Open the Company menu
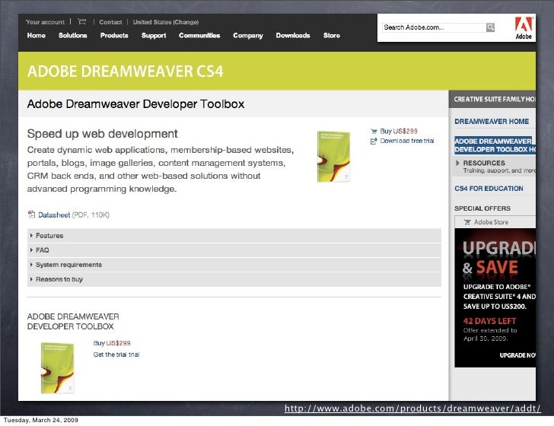 (248, 35)
